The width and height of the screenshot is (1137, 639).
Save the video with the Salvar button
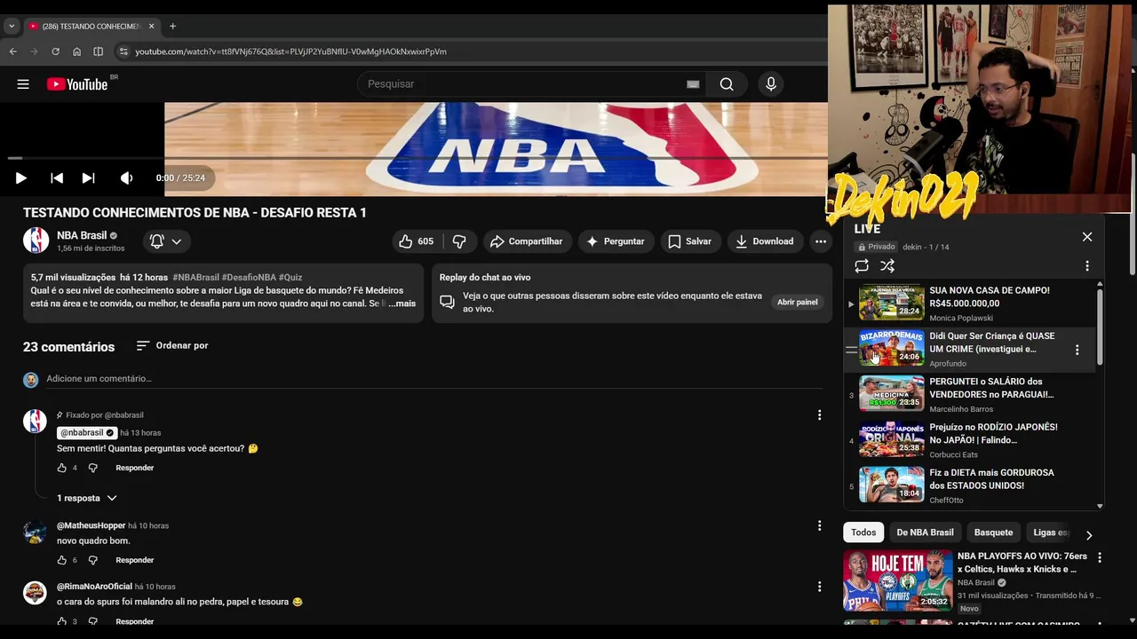pos(690,241)
